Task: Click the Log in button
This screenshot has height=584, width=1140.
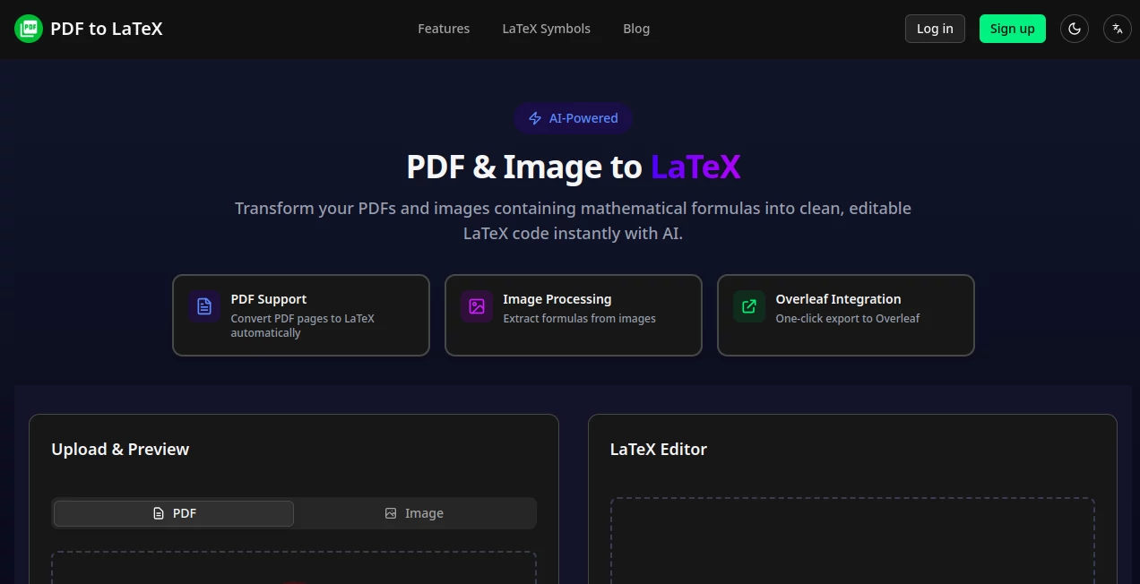Action: pos(935,29)
